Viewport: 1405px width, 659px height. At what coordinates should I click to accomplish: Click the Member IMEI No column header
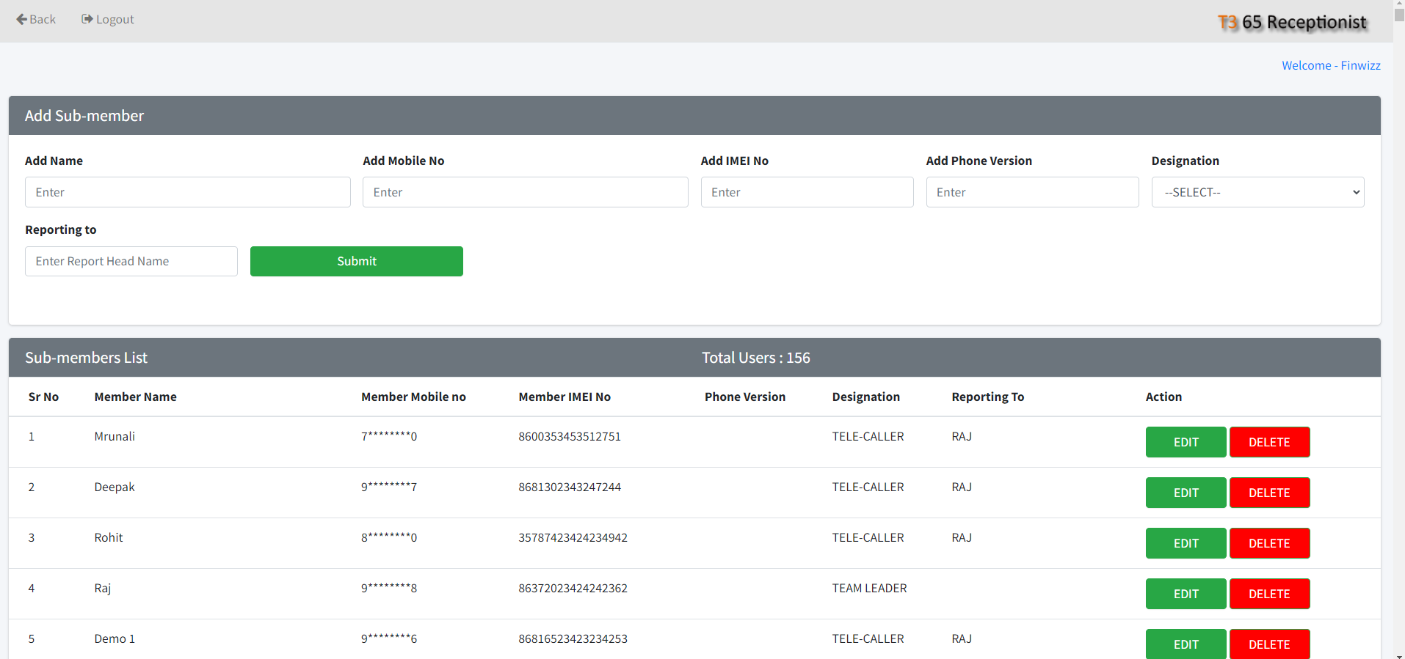click(564, 397)
